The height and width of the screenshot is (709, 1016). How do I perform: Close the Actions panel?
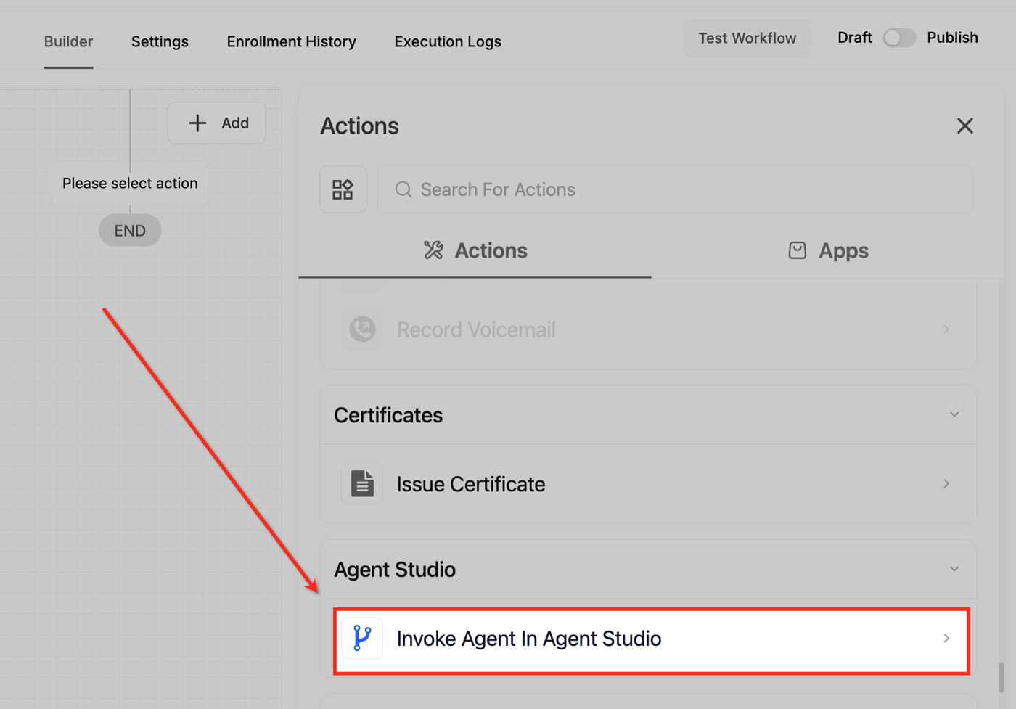coord(964,126)
